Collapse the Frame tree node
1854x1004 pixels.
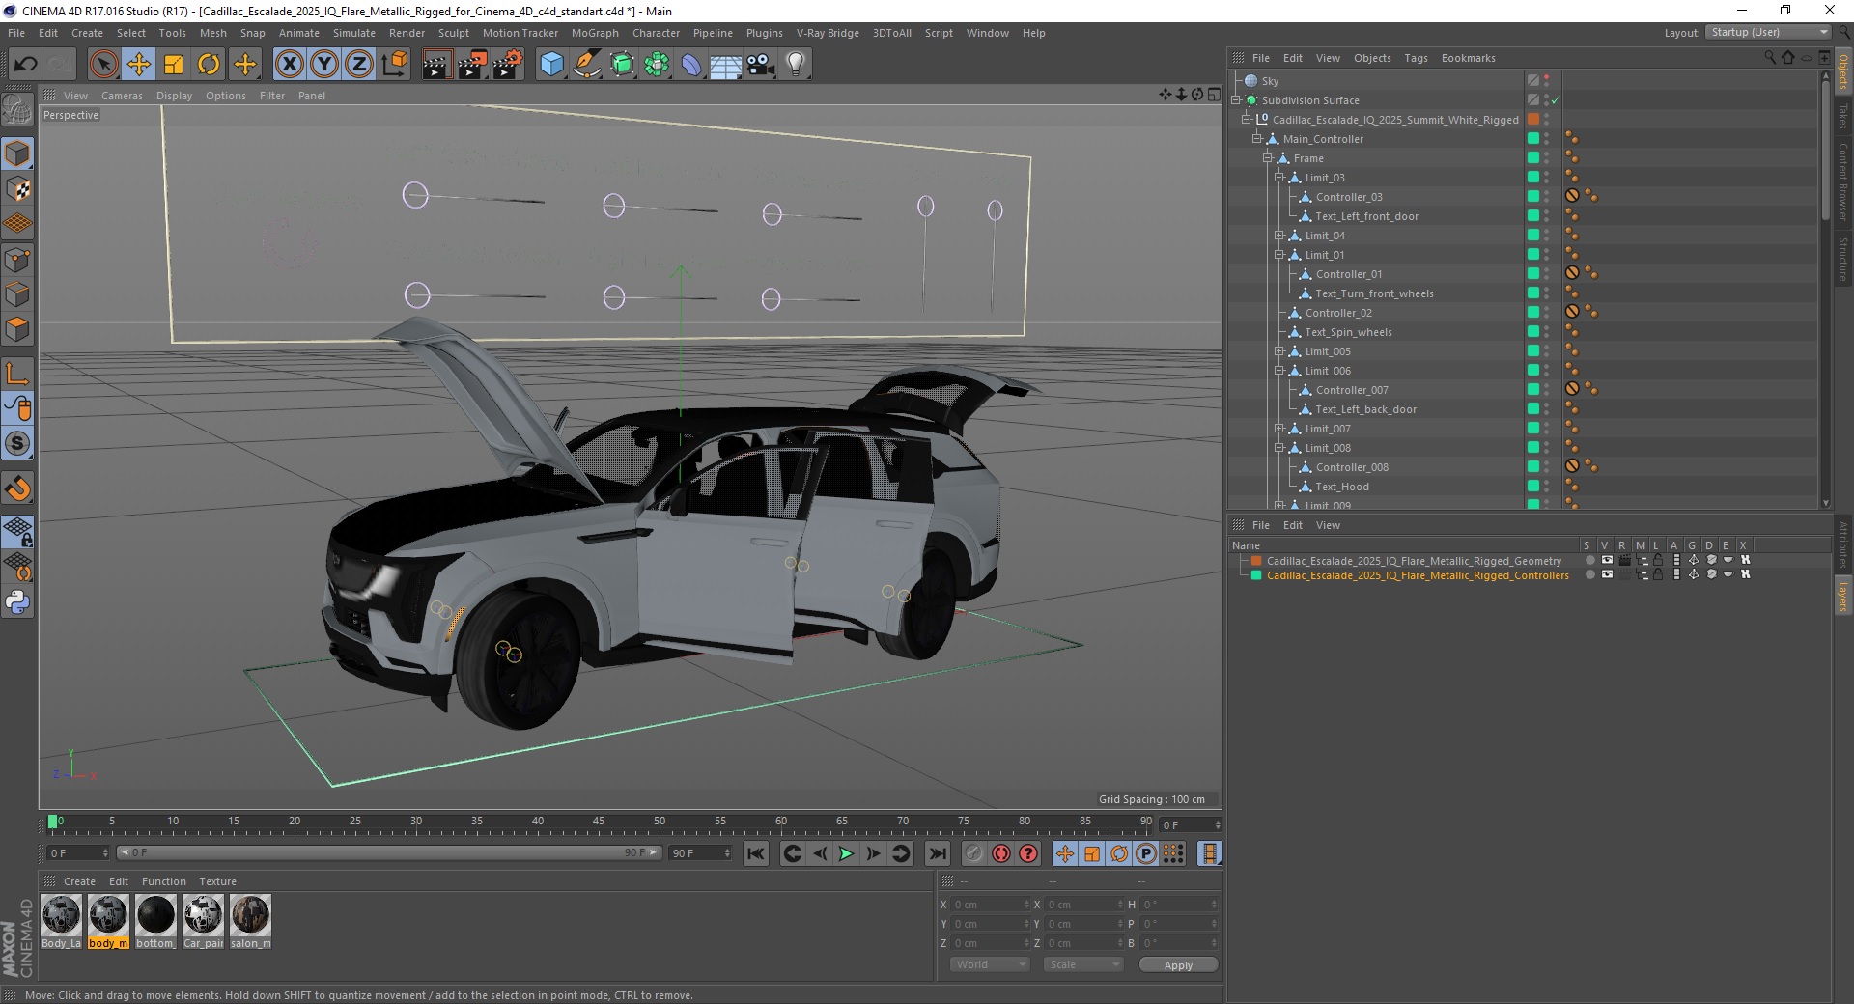[x=1268, y=158]
